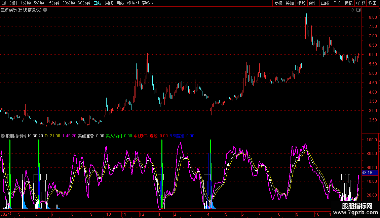Add stock via +自选 button
Screen dimensions: 380x218
click(x=360, y=3)
